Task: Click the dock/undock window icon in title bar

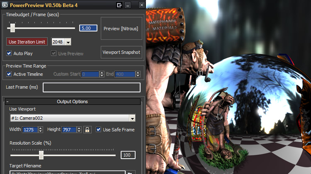Action: 119,5
